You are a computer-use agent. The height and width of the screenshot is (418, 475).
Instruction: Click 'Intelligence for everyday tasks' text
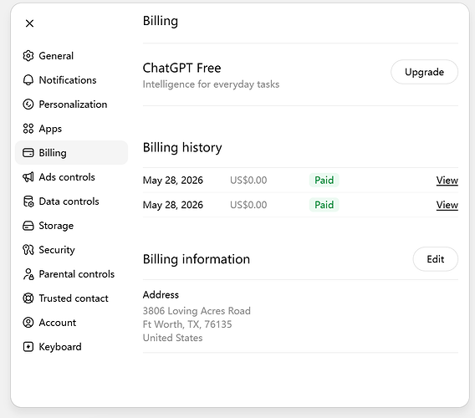[x=211, y=84]
